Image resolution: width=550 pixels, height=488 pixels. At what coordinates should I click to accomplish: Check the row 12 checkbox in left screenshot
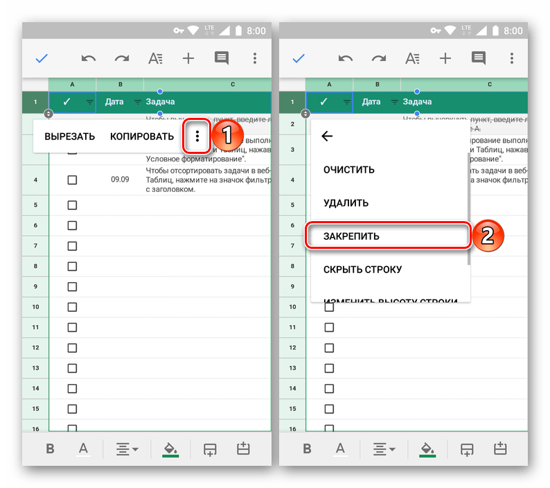(72, 347)
